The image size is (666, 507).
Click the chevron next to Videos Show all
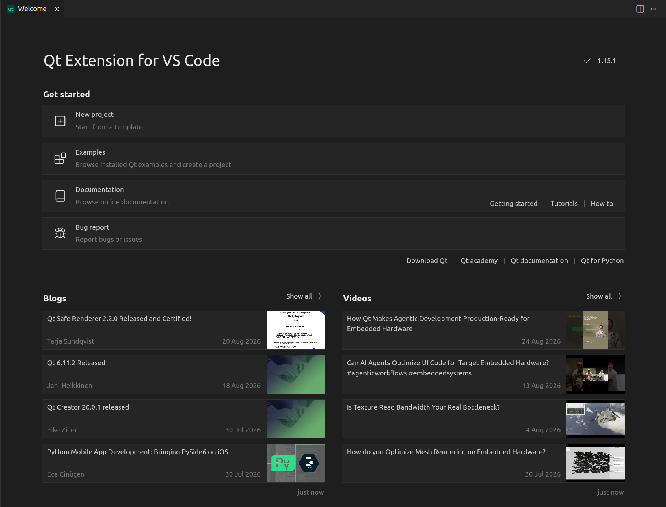[x=620, y=296]
